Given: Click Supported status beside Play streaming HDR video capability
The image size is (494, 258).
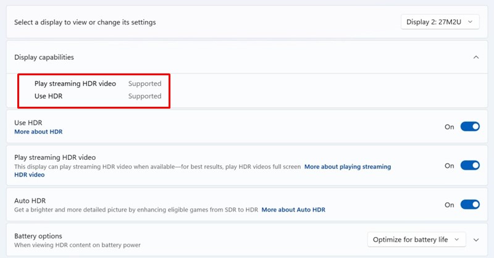Looking at the screenshot, I should [144, 83].
